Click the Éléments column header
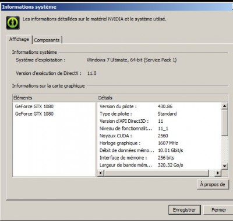 [55, 98]
